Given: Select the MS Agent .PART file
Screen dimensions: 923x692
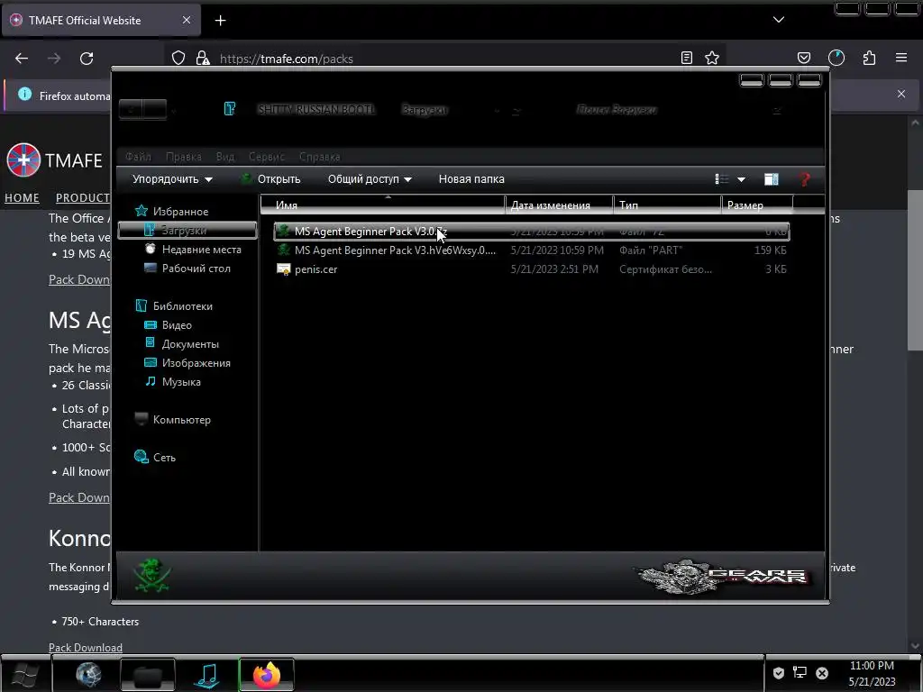Looking at the screenshot, I should point(531,250).
